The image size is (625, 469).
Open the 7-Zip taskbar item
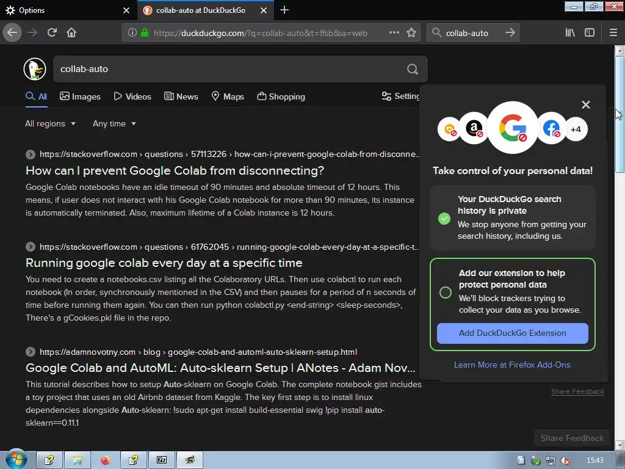coord(162,460)
